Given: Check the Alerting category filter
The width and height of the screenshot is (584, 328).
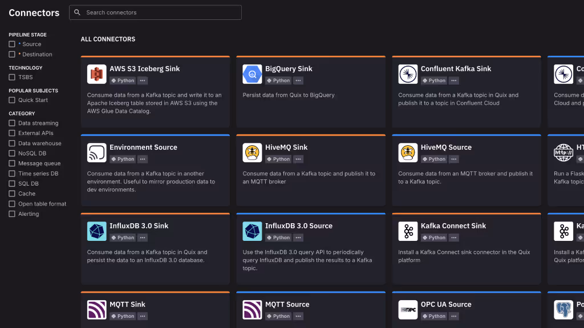Looking at the screenshot, I should click(x=12, y=214).
